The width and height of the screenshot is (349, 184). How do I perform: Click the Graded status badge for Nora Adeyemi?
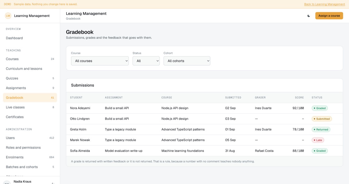[x=320, y=108]
